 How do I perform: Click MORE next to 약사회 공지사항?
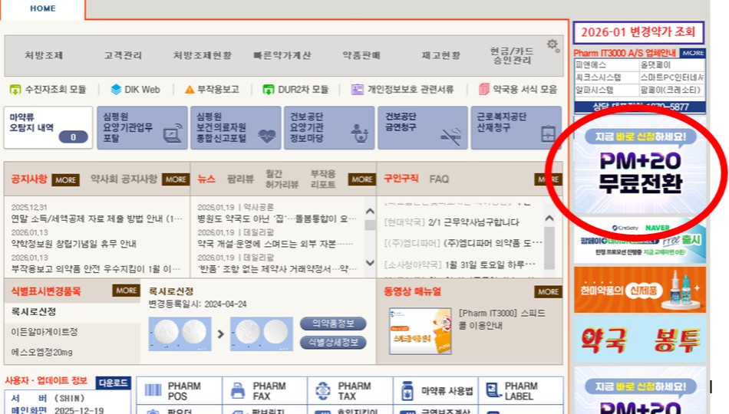[176, 179]
